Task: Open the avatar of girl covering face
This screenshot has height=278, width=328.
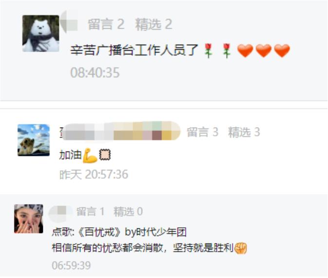Action: pyautogui.click(x=29, y=219)
